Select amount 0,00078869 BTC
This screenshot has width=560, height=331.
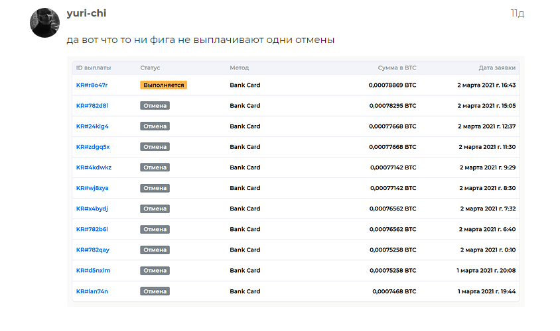(x=393, y=85)
